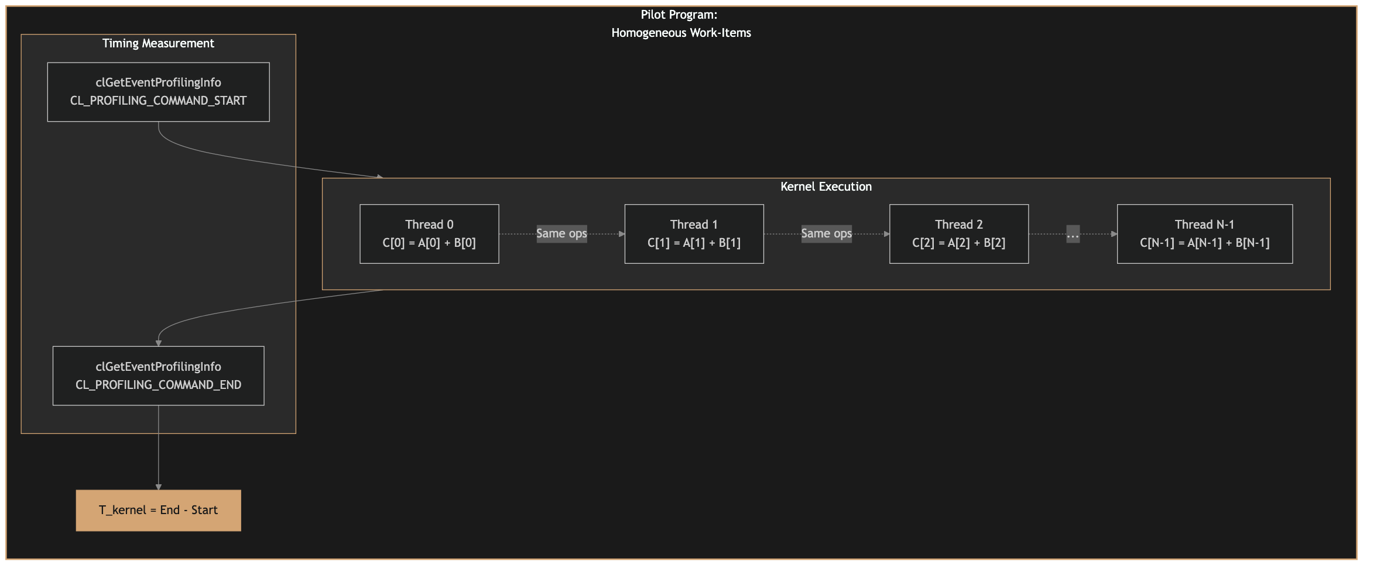Click the second Same ops edge label
This screenshot has width=1377, height=572.
tap(827, 233)
